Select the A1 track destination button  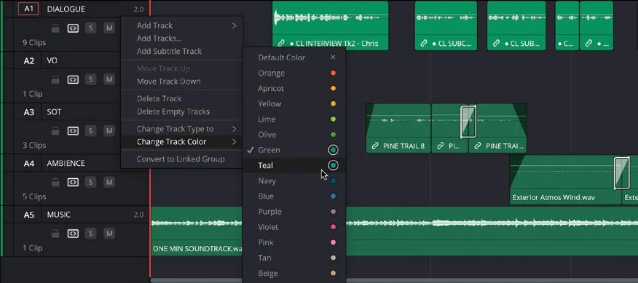click(x=28, y=9)
